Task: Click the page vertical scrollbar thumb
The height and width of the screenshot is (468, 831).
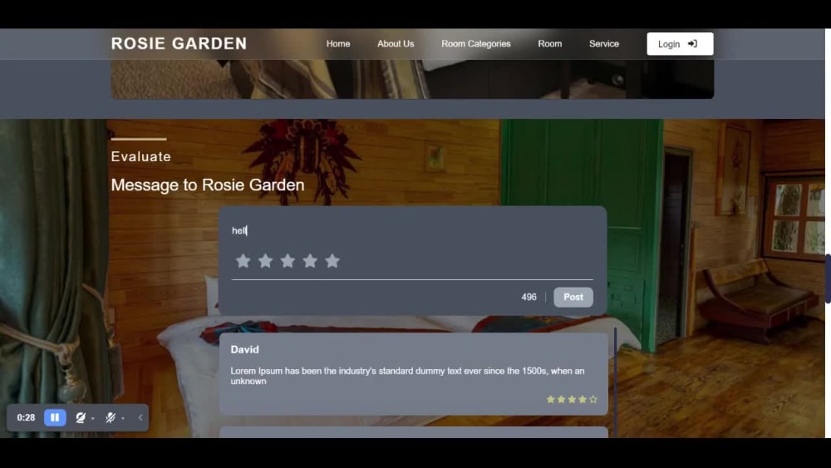Action: click(x=828, y=278)
